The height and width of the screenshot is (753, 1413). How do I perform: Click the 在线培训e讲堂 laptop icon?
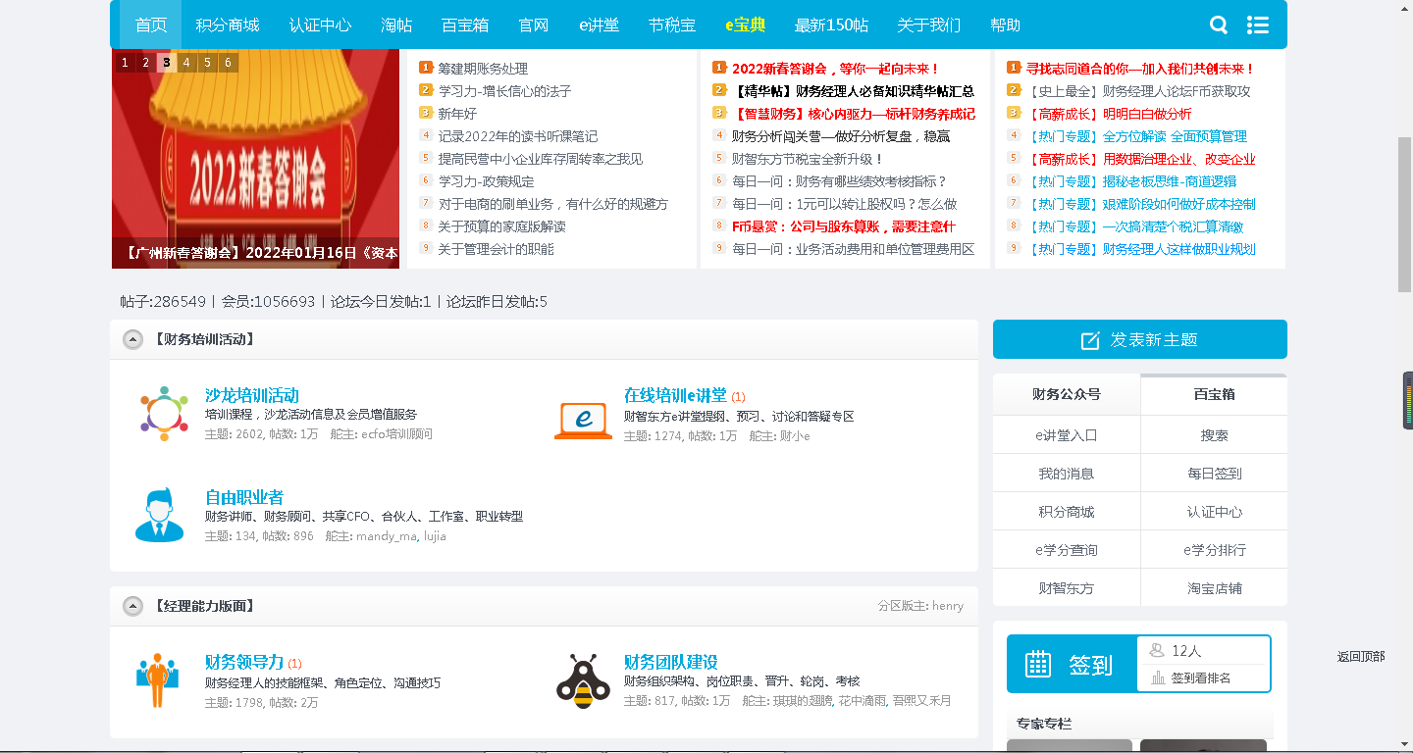pyautogui.click(x=583, y=420)
